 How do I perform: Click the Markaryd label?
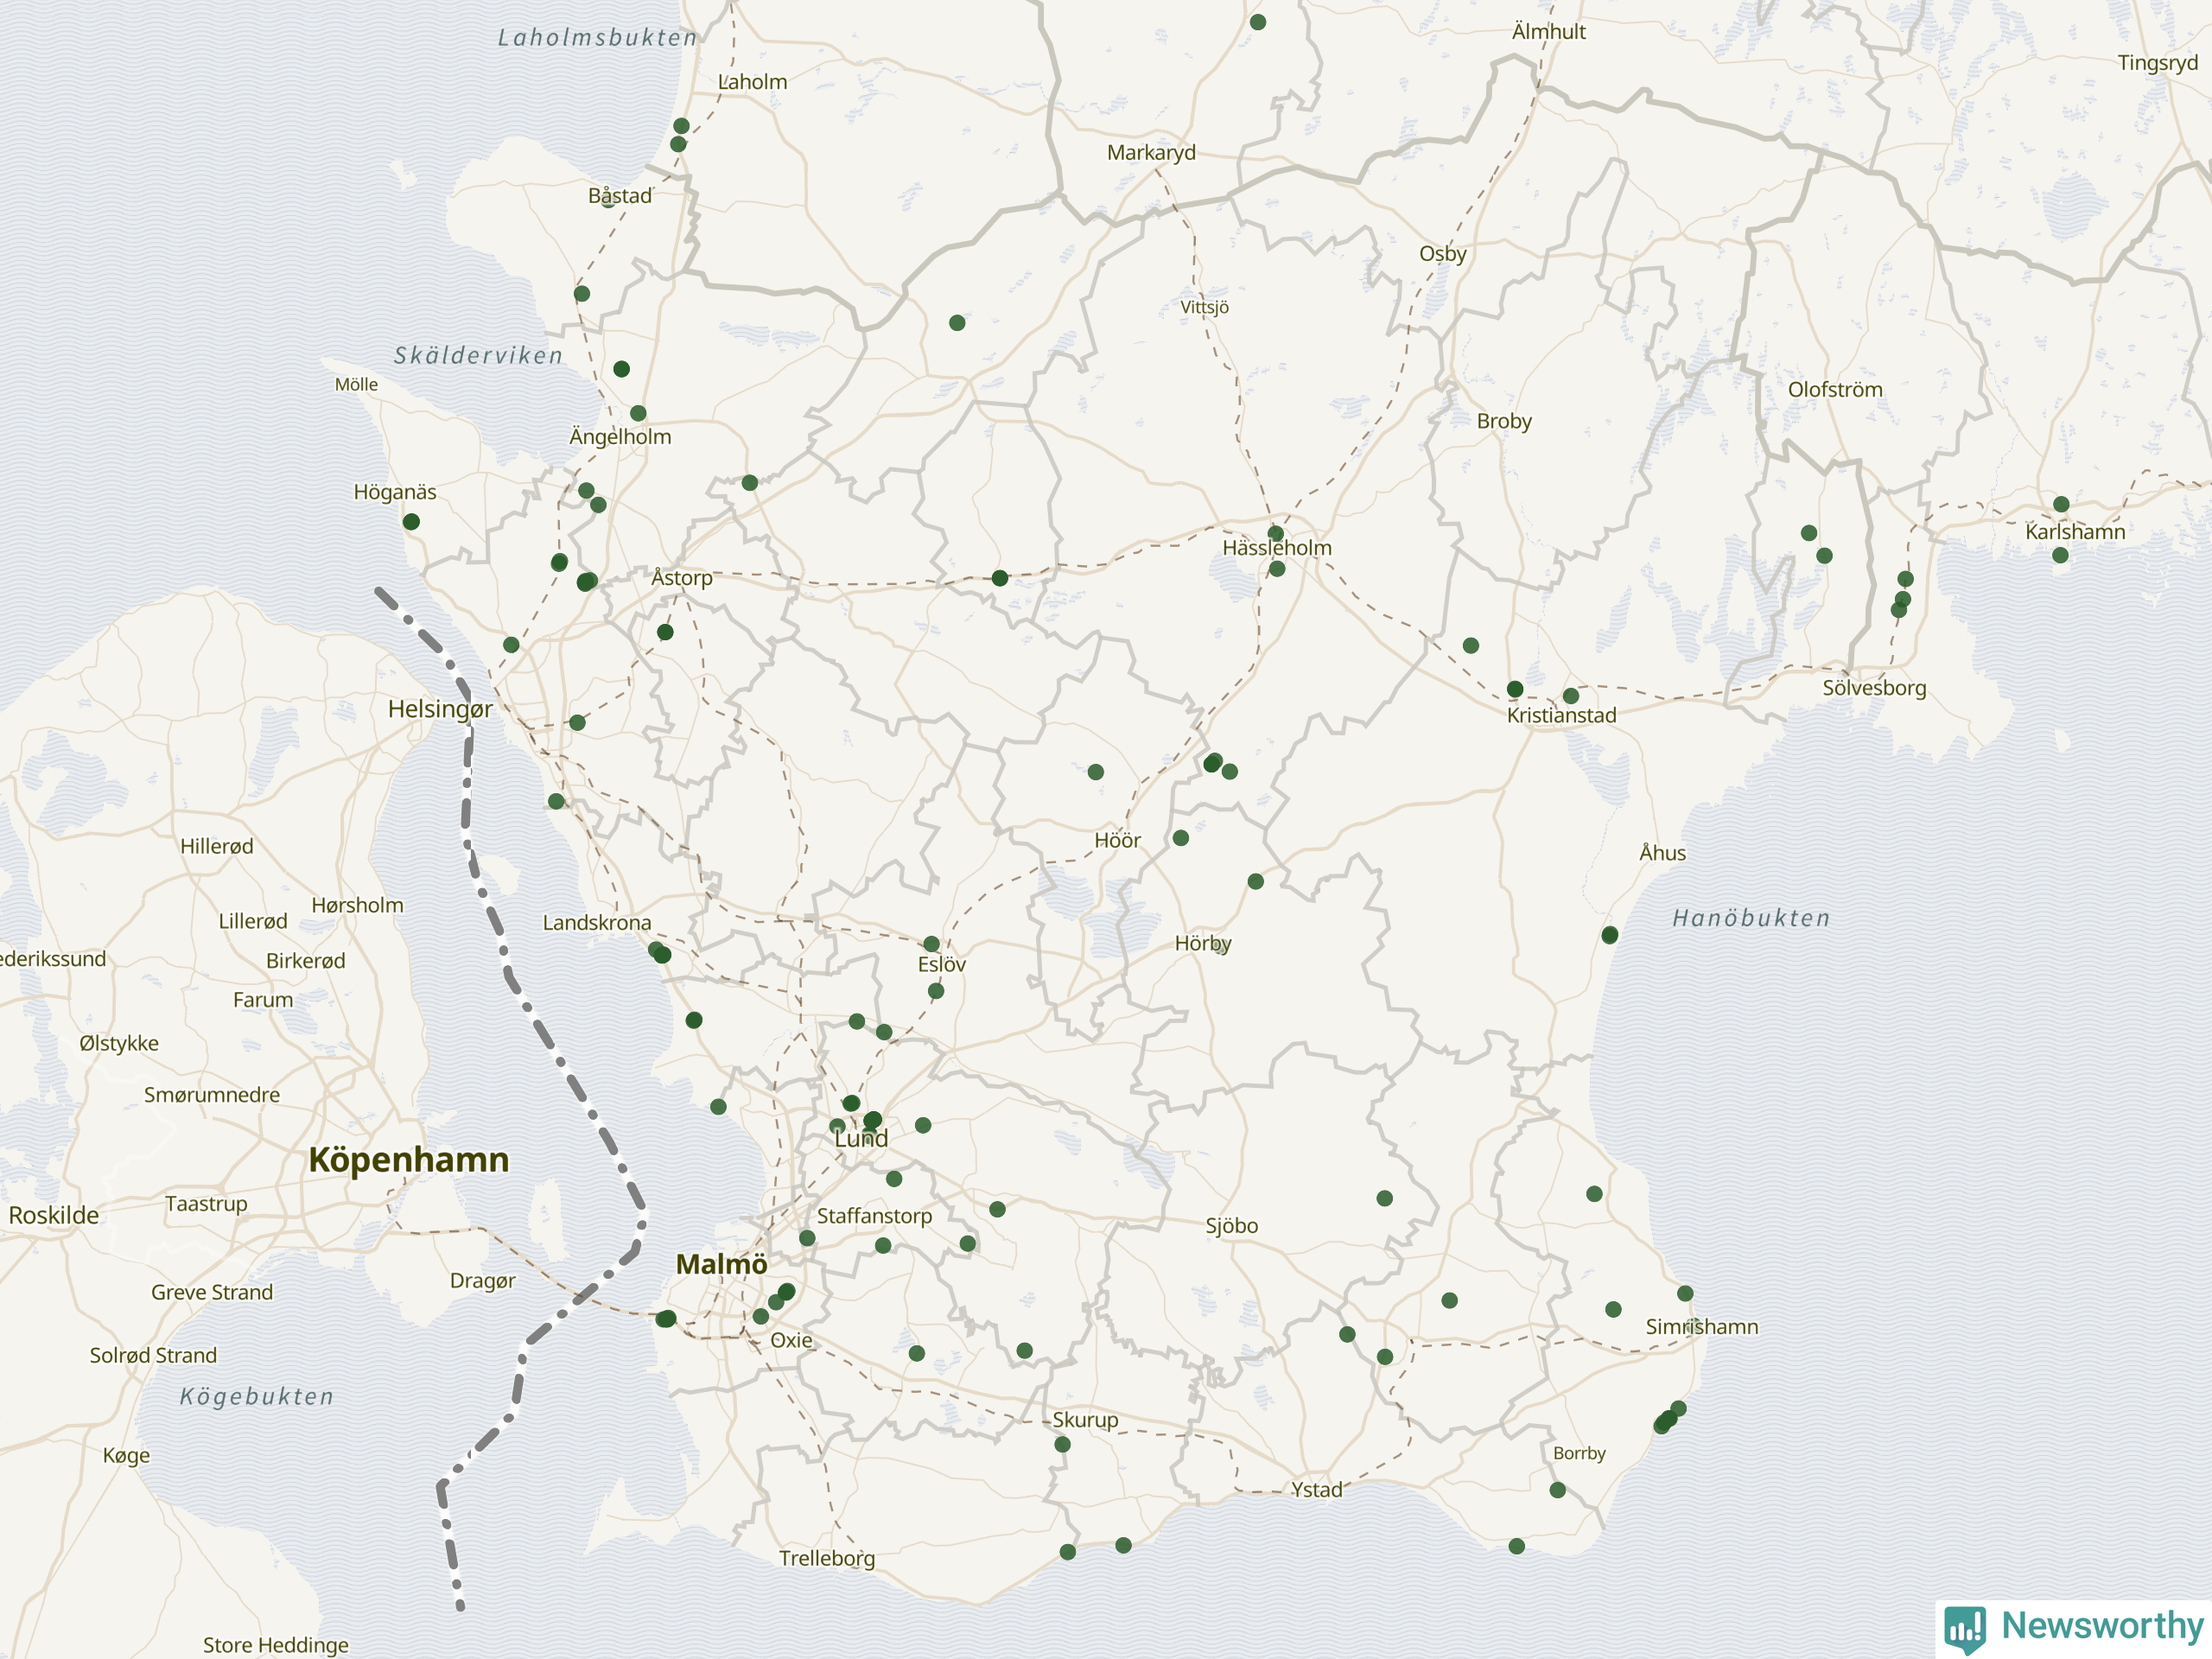tap(1151, 153)
